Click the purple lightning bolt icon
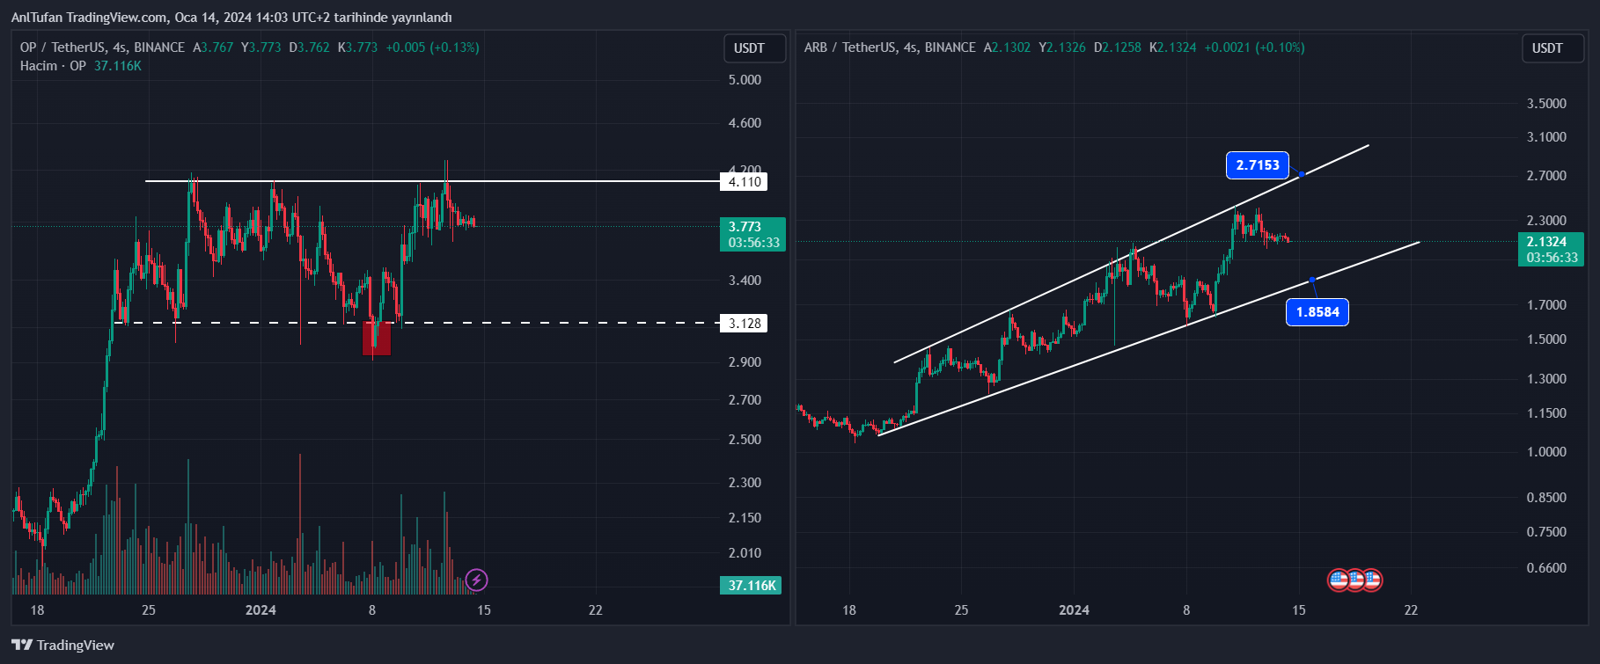Viewport: 1600px width, 664px height. coord(476,580)
